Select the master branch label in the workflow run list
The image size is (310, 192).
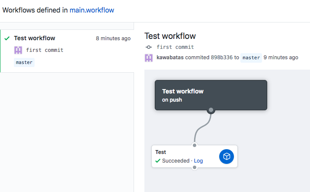[24, 62]
